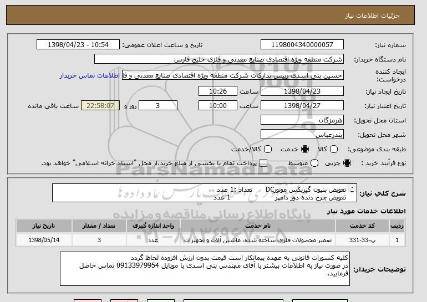Click delivery city field بندرعباس

coord(302,135)
